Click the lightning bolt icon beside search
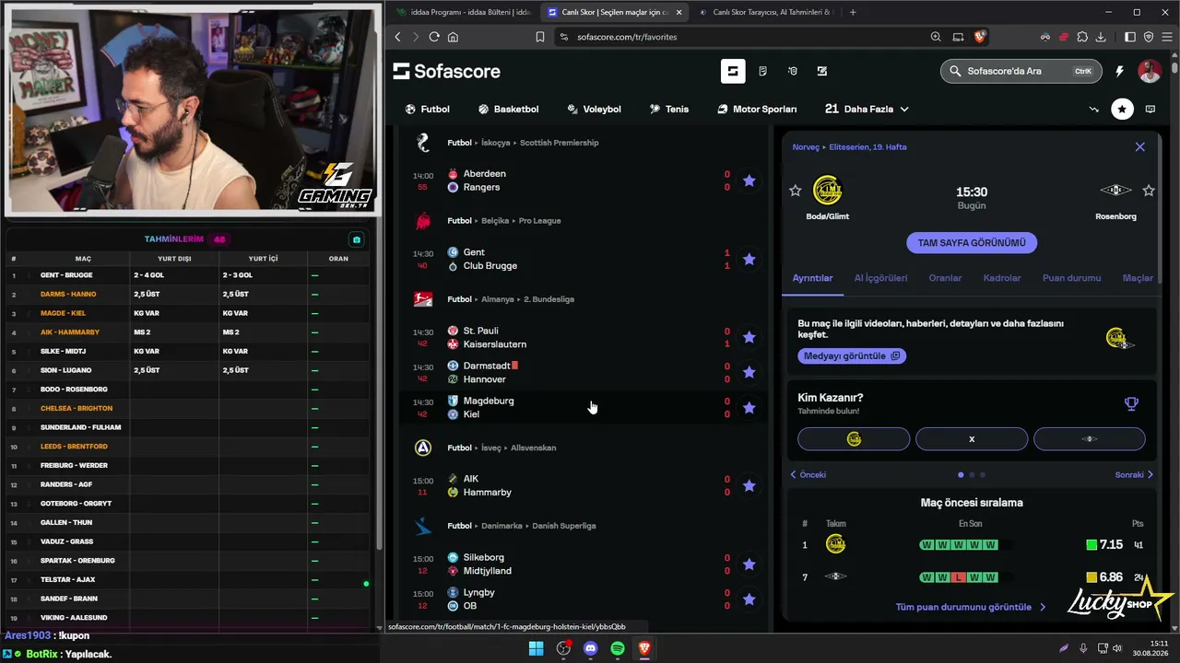This screenshot has height=663, width=1180. pos(1119,71)
